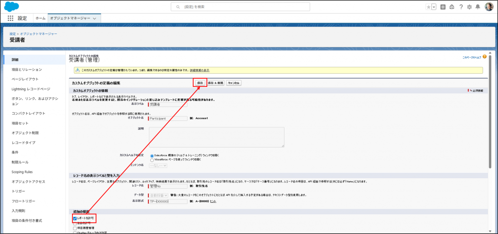Viewport: 498px width, 234px height.
Task: Enable the 項目履歴管理 checkbox
Action: click(x=75, y=228)
